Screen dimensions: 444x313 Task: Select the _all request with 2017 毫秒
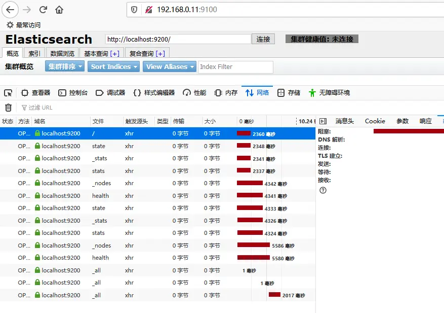(x=158, y=295)
